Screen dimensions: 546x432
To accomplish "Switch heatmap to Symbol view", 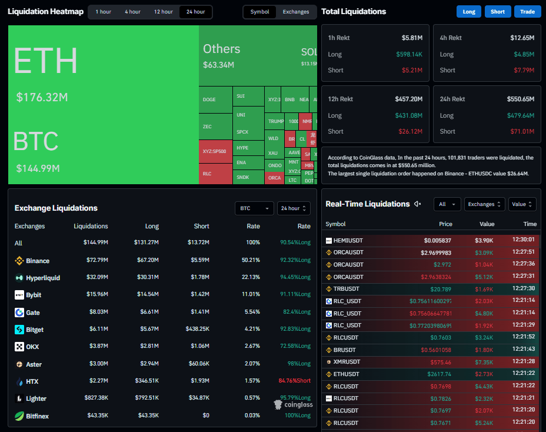I will click(260, 12).
